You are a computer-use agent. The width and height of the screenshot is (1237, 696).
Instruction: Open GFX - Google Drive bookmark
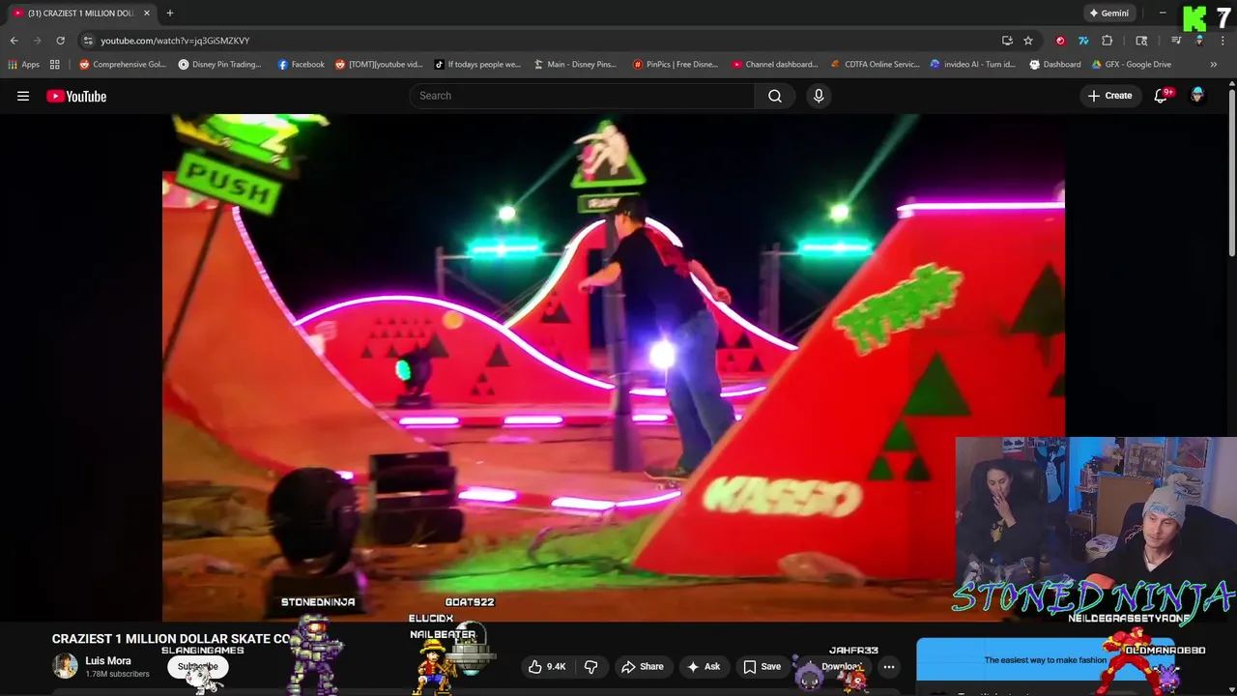[x=1132, y=65]
